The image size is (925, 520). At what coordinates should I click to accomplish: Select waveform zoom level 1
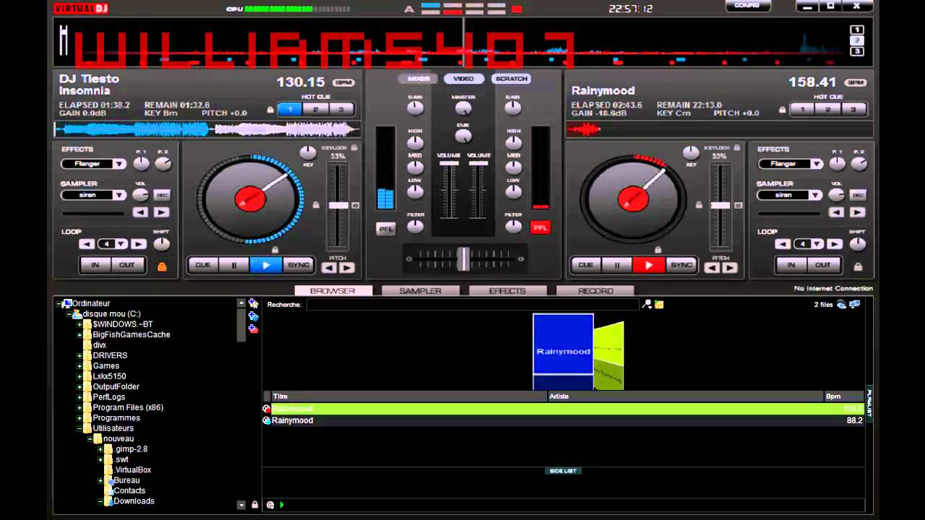pyautogui.click(x=857, y=30)
